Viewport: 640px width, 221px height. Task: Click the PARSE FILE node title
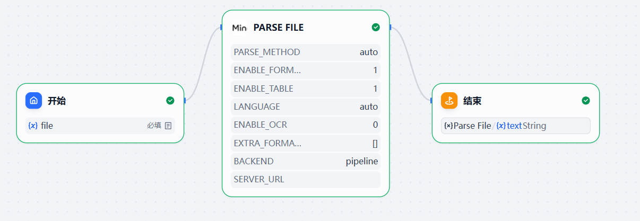pos(279,28)
